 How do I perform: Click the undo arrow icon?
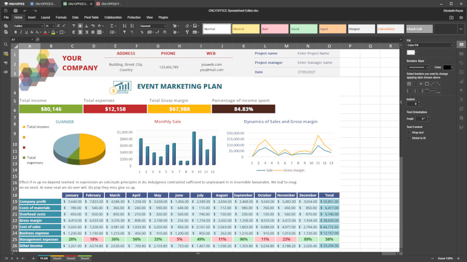click(x=25, y=10)
